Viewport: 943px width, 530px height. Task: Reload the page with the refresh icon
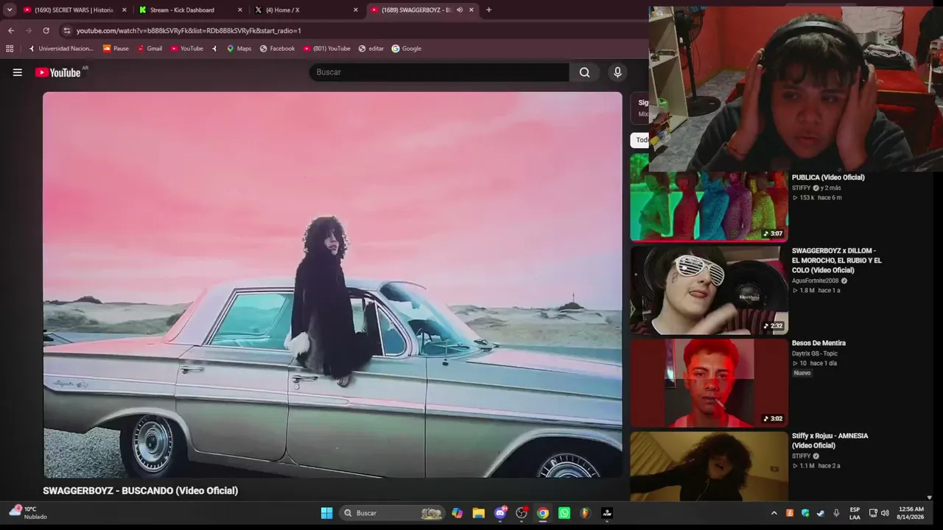point(46,31)
